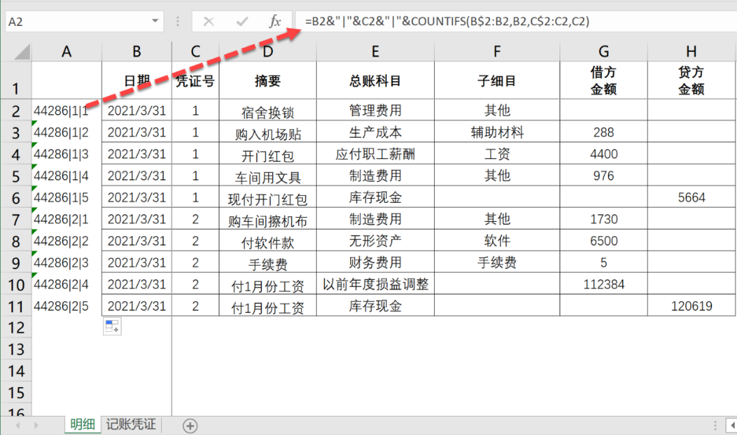Select row 11 header
Viewport: 737px width, 435px height.
(16, 306)
